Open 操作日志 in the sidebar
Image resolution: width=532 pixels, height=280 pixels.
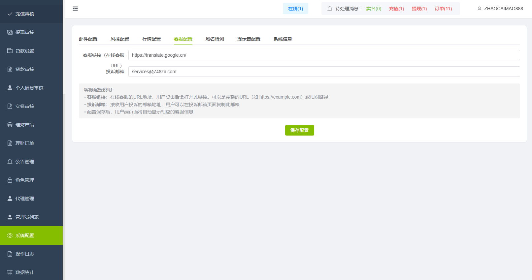pos(25,254)
